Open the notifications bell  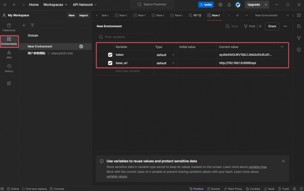pyautogui.click(x=229, y=4)
